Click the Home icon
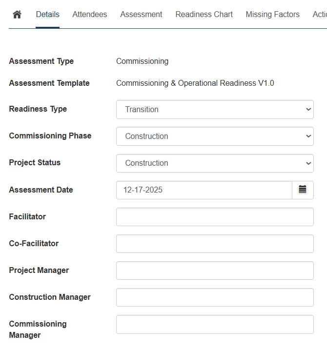 pos(17,15)
